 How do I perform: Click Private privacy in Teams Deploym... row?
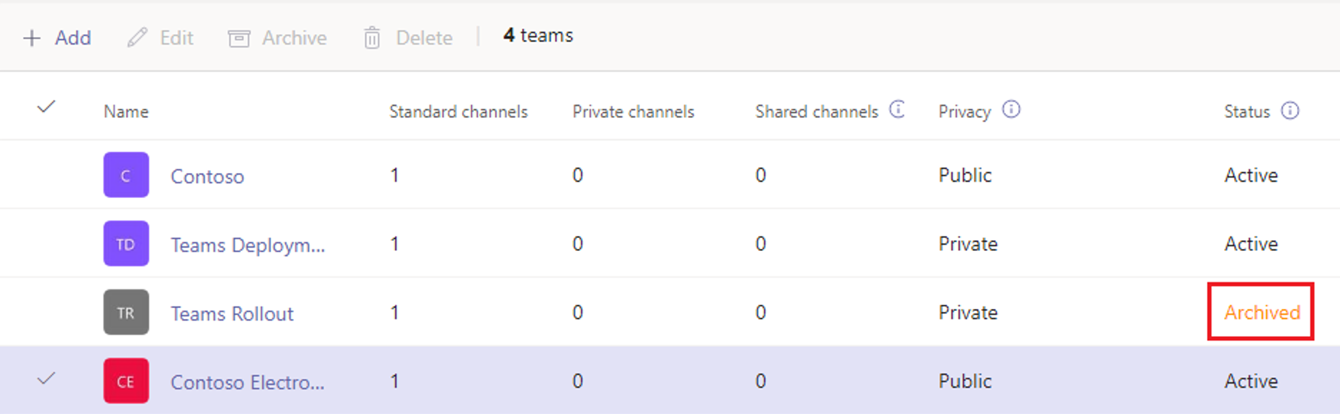pyautogui.click(x=968, y=243)
